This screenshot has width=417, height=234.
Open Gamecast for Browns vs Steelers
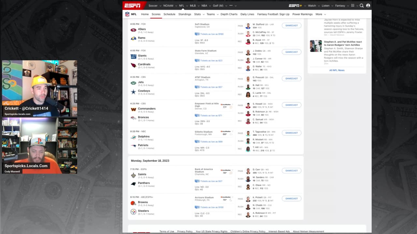tap(292, 199)
